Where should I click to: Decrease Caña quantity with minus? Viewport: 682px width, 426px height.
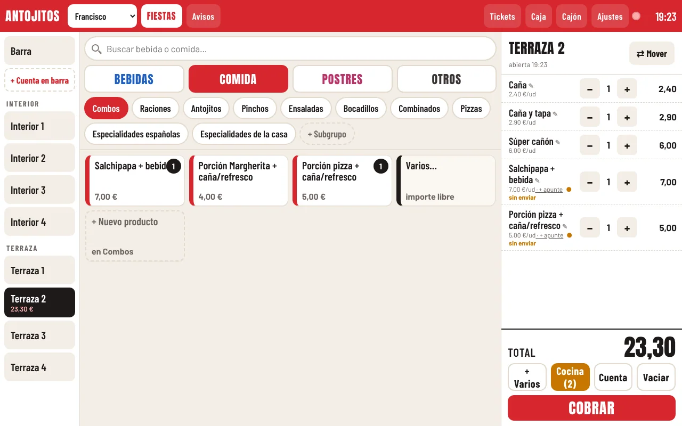(x=590, y=89)
